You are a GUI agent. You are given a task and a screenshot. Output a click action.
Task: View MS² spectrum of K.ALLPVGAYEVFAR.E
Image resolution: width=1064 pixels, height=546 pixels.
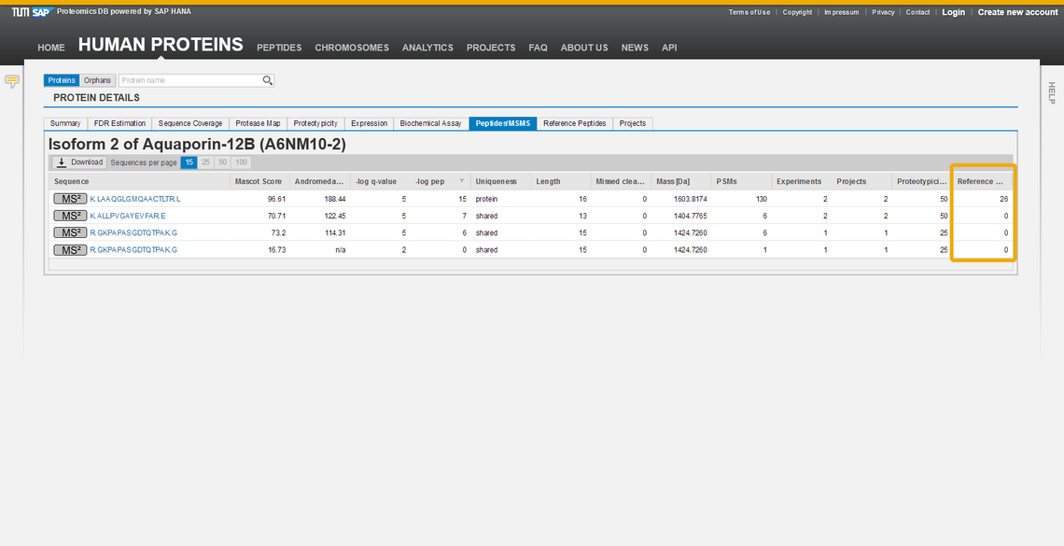(x=70, y=215)
